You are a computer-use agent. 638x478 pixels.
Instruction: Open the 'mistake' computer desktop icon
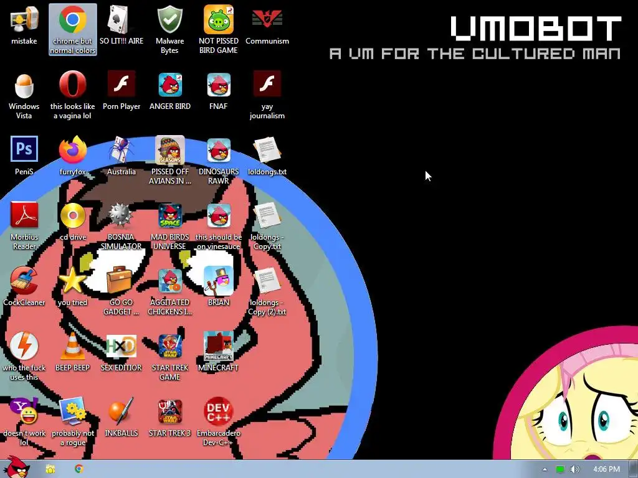[24, 25]
